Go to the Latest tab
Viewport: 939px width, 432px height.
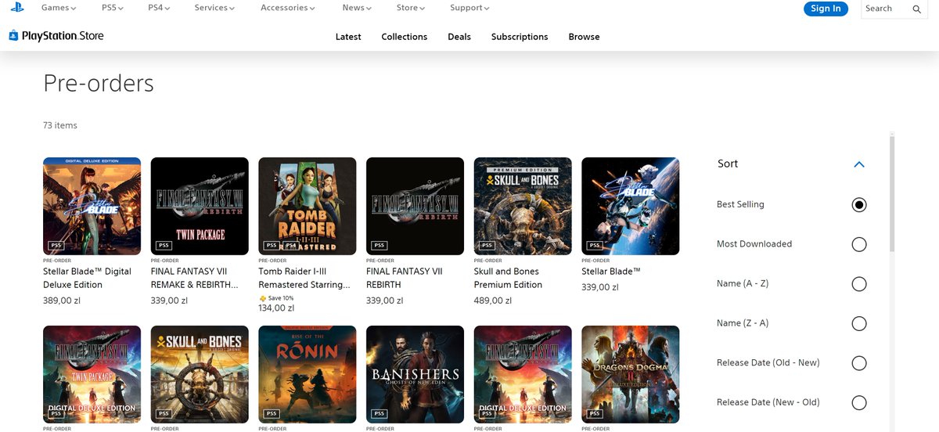(348, 37)
